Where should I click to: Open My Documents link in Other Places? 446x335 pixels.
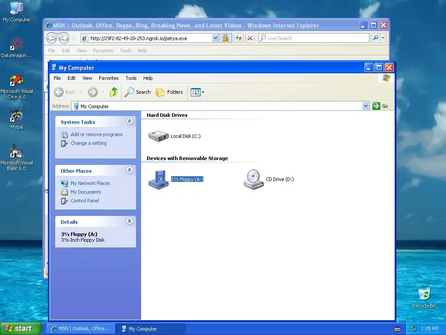pos(86,192)
